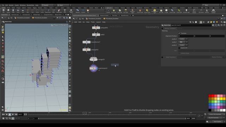
Task: Select the Tube shelf tool
Action: (13, 11)
